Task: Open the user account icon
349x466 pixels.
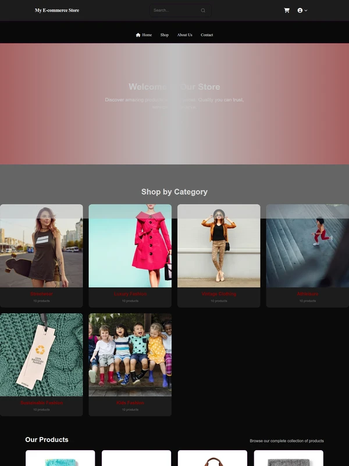Action: [x=300, y=10]
